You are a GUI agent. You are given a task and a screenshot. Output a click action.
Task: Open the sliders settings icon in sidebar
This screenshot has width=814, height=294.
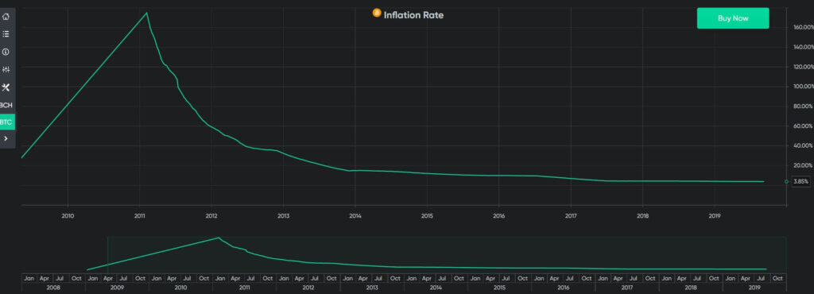(6, 69)
